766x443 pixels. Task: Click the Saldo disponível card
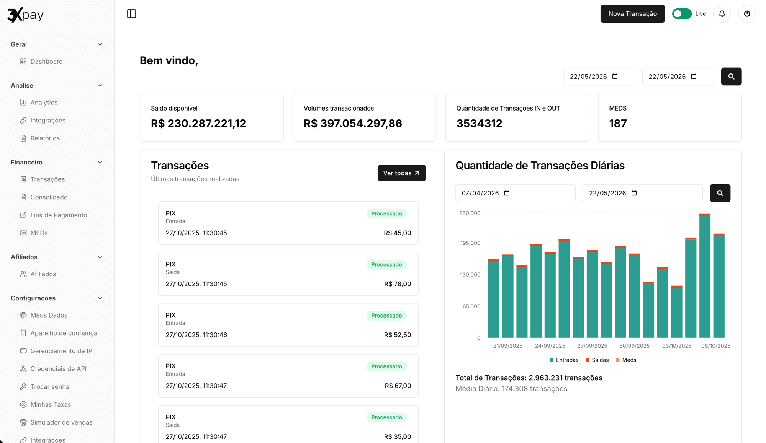click(211, 117)
